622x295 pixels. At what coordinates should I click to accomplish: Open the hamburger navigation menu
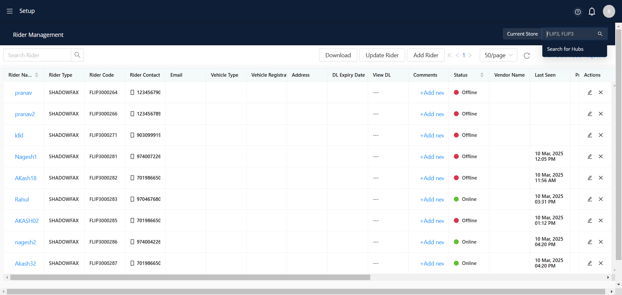10,11
